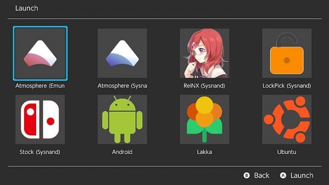329x185 pixels.
Task: Tap the circular B button glyph
Action: (x=247, y=175)
